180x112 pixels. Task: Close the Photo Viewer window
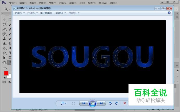click(x=169, y=8)
